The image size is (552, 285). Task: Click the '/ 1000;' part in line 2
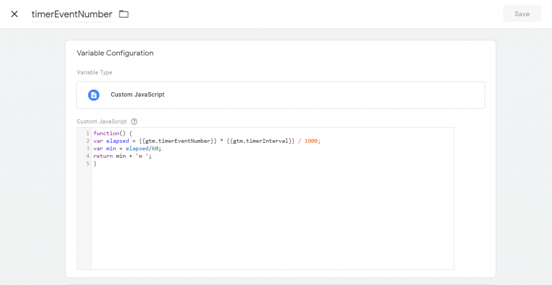(309, 141)
